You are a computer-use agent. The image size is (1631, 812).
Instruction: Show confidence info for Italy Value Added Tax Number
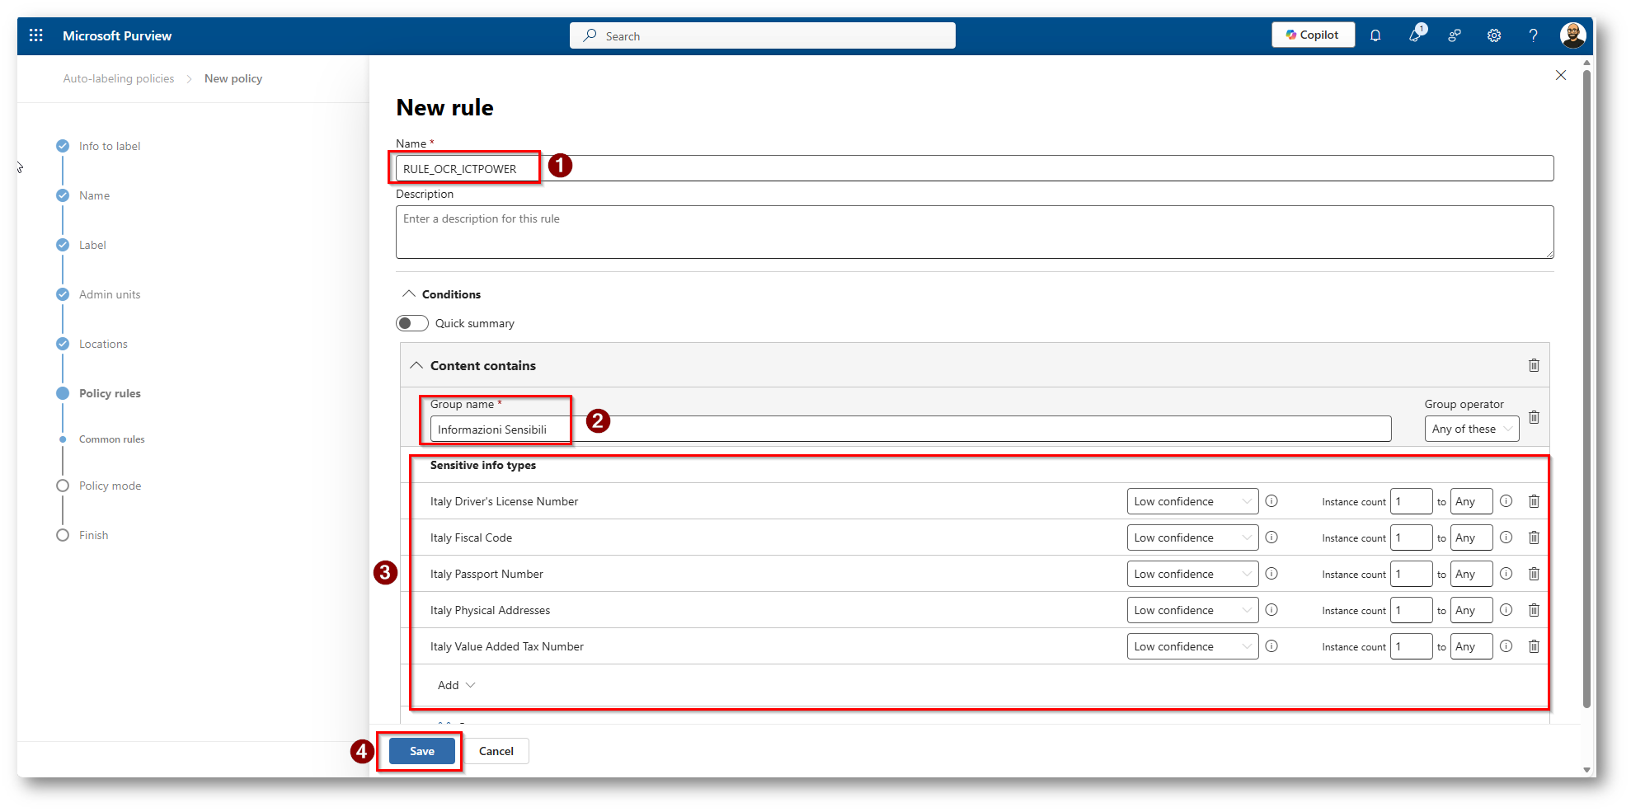pos(1271,646)
